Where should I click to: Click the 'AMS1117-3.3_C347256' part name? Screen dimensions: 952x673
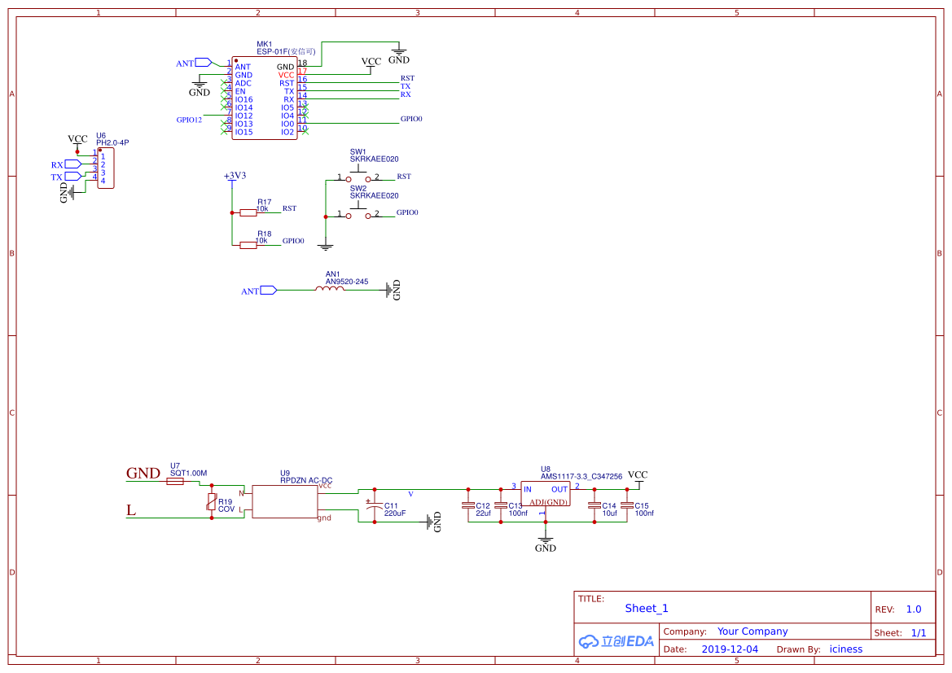click(581, 477)
